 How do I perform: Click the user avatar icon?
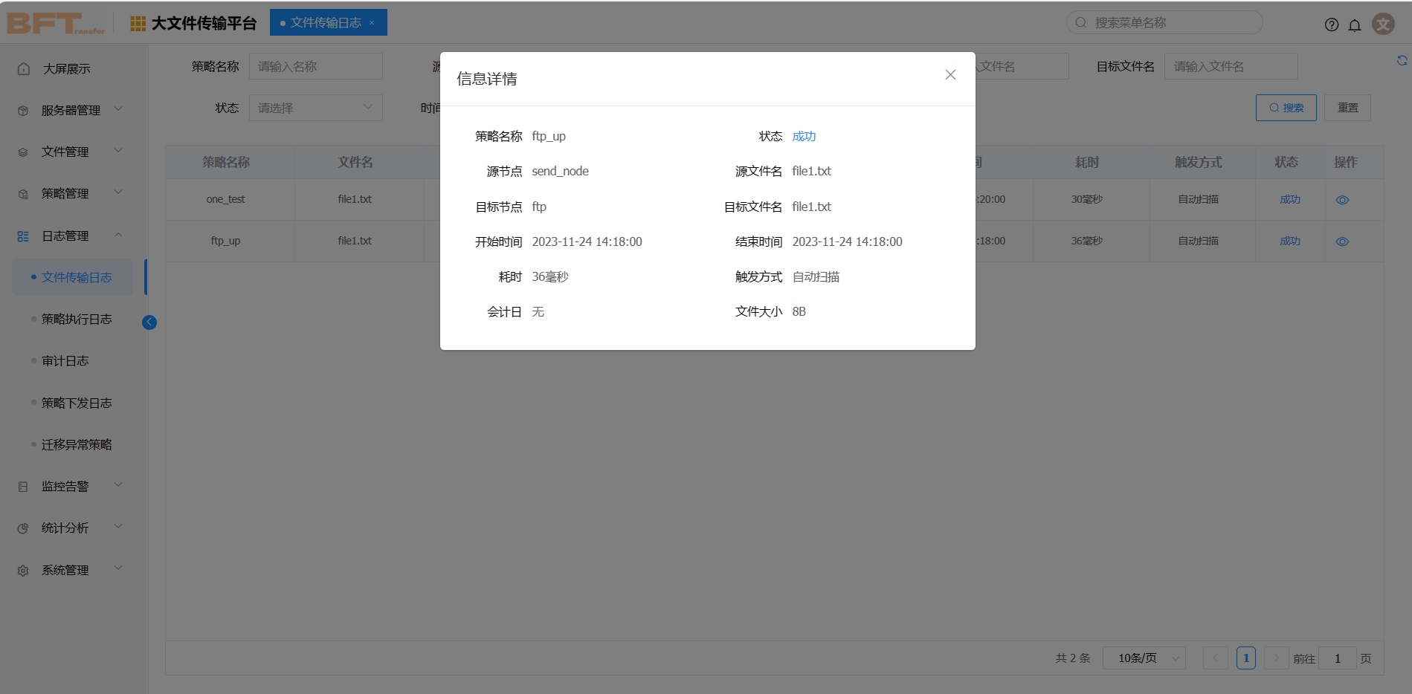point(1383,24)
